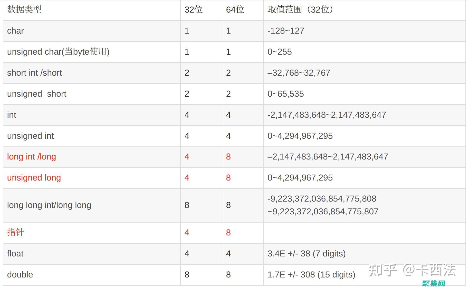Click the red 'unsigned long' text
Image resolution: width=468 pixels, height=289 pixels.
click(34, 178)
